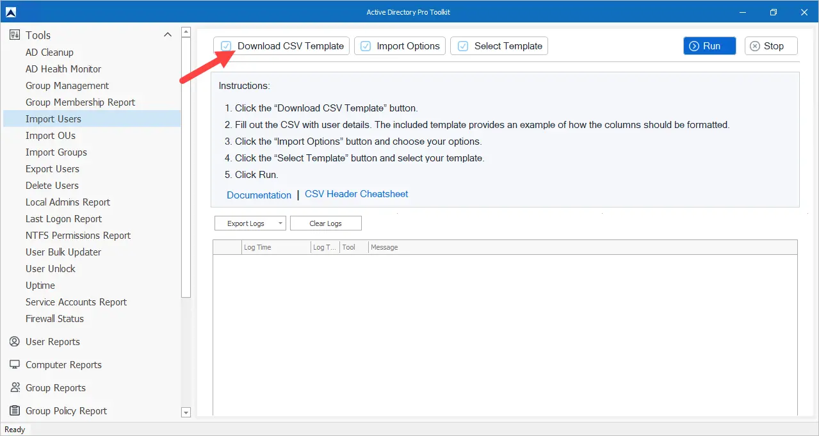Open the Export Logs dropdown arrow
The height and width of the screenshot is (436, 819).
(x=280, y=223)
